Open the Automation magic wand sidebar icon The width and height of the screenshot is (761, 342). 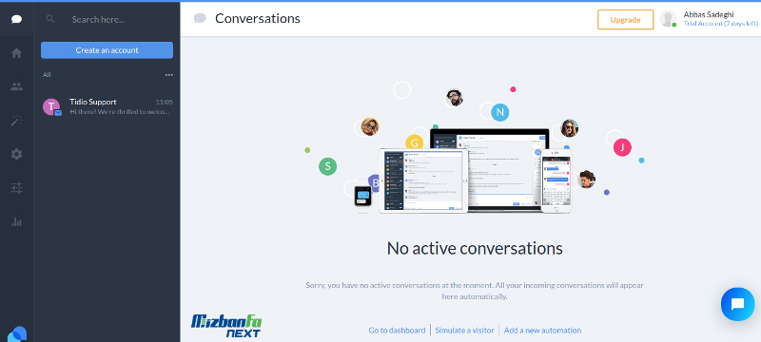16,121
